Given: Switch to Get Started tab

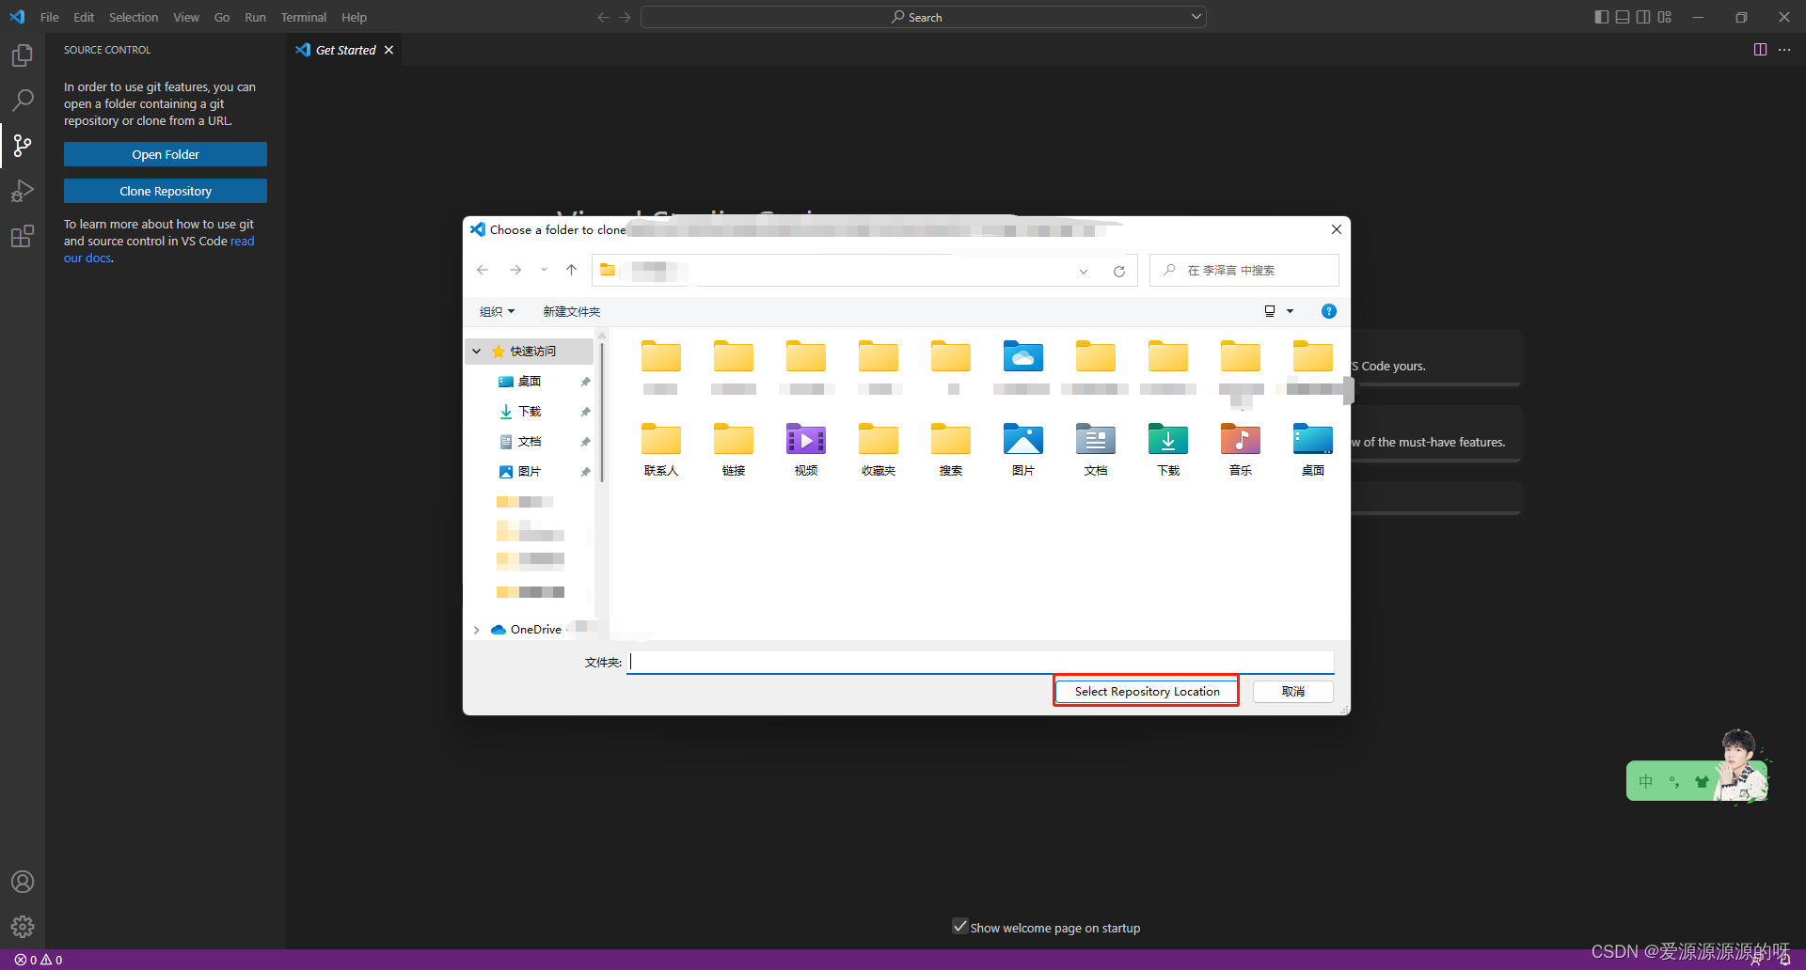Looking at the screenshot, I should (345, 50).
